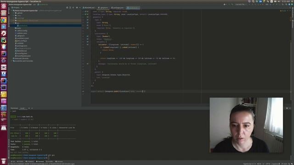294x165 pixels.
Task: Click the webcam overlay thumbnail
Action: click(x=246, y=125)
